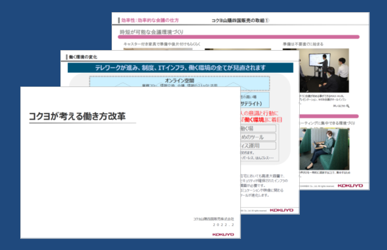Click the red 働く環境に着目 text
This screenshot has height=250, width=387.
pyautogui.click(x=262, y=120)
